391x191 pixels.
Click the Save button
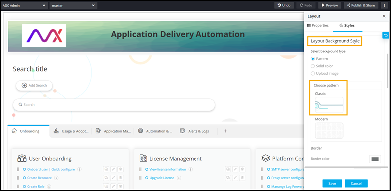(332, 183)
